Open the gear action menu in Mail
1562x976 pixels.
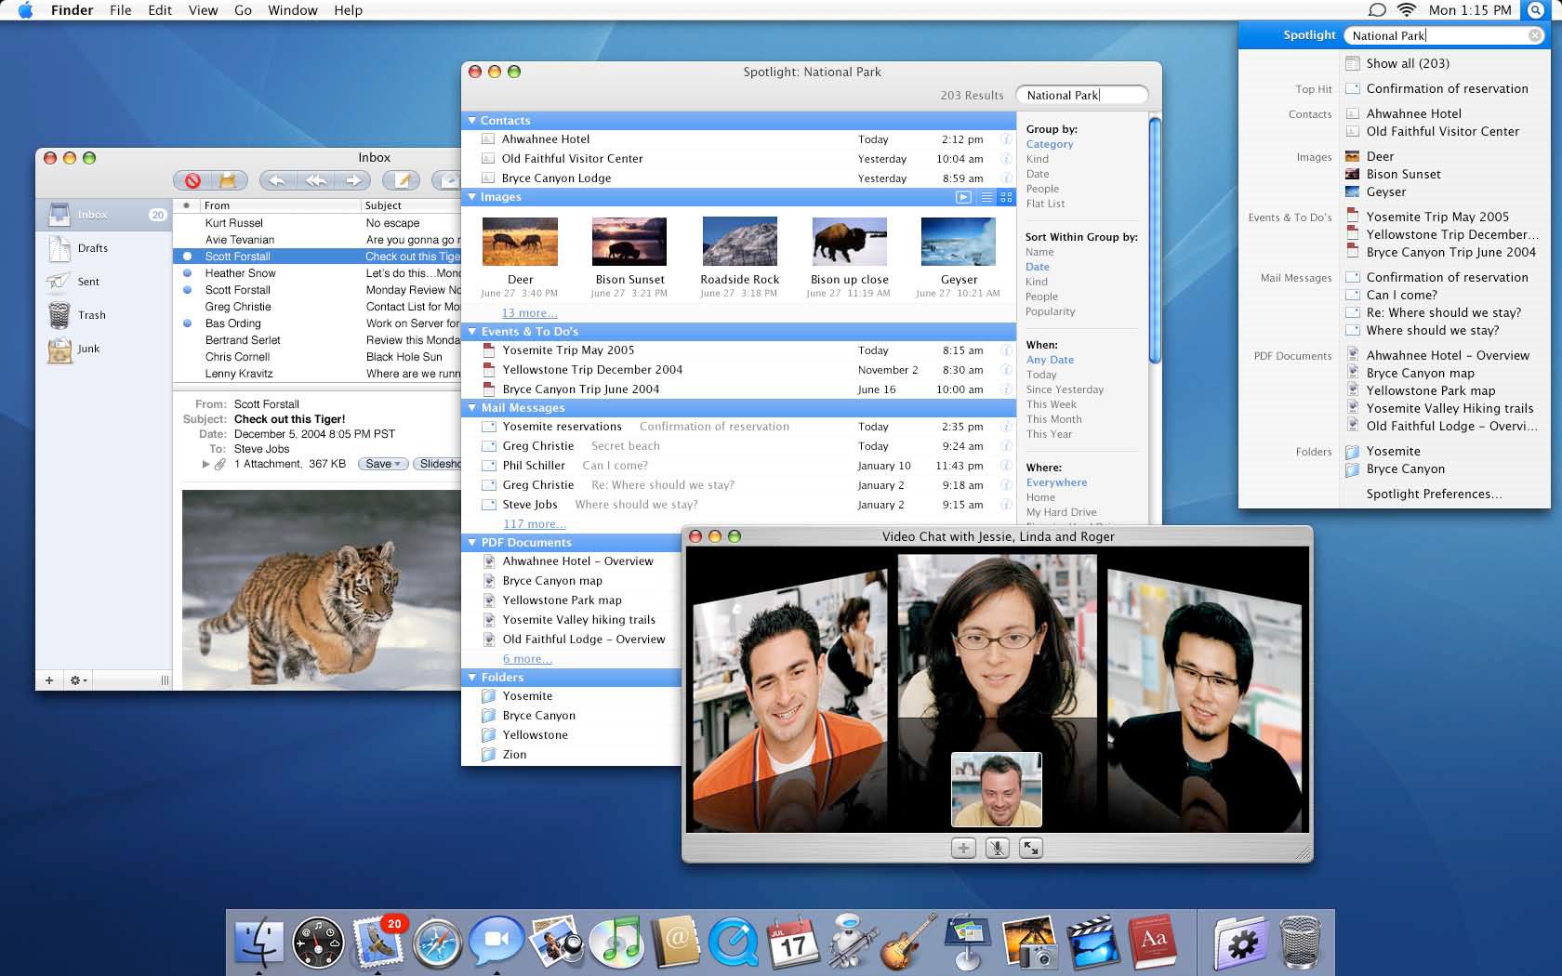78,680
